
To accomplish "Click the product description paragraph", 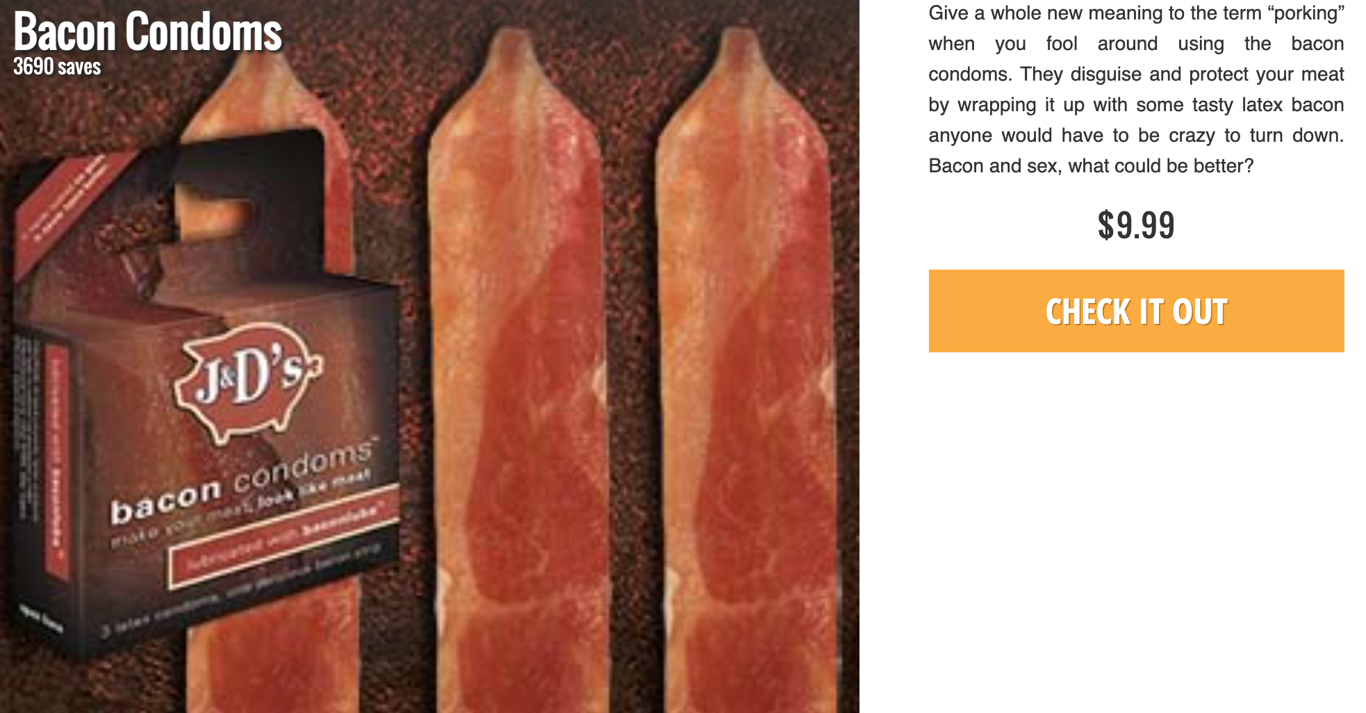I will (x=1136, y=90).
